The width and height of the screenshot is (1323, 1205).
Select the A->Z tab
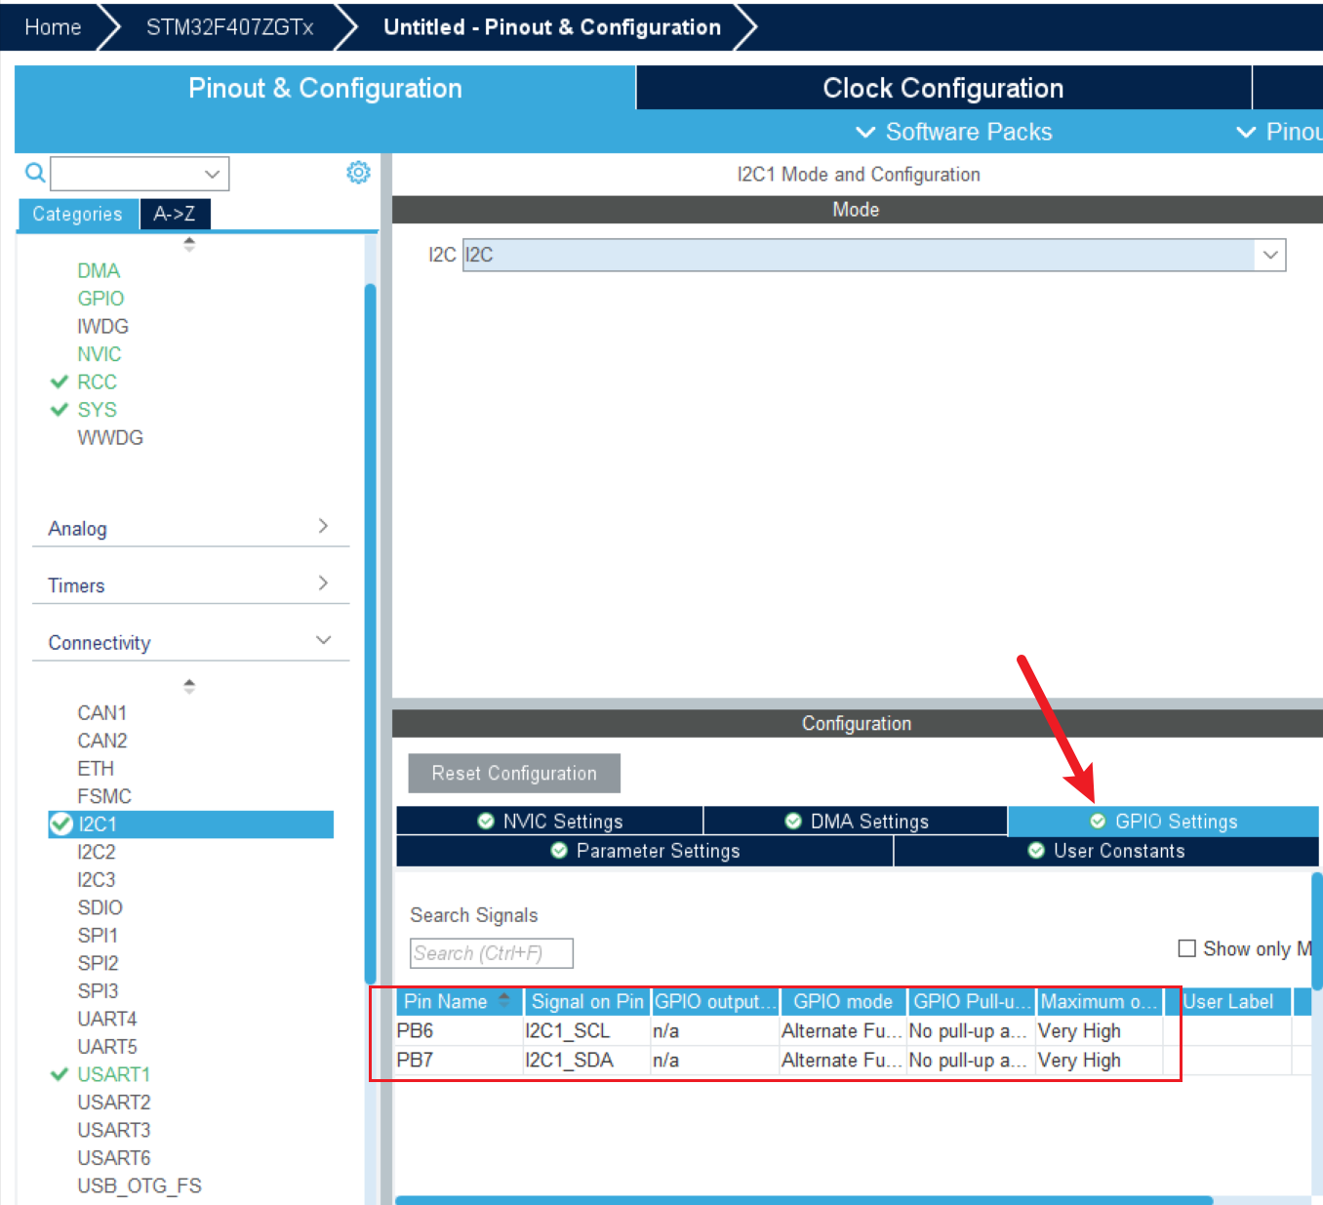(175, 214)
